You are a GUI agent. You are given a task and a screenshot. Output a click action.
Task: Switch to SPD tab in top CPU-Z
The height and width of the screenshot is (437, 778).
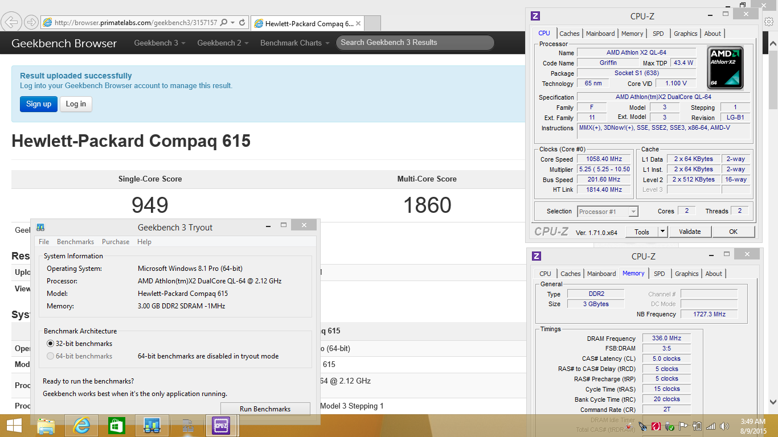coord(658,34)
